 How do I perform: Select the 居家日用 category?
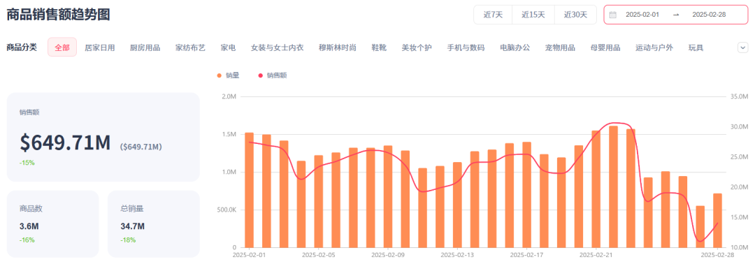(x=100, y=47)
